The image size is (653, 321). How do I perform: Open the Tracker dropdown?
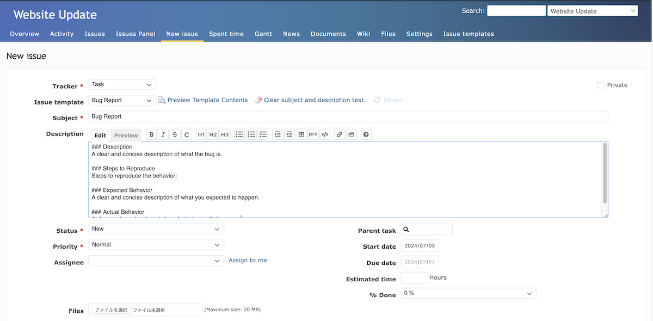pyautogui.click(x=122, y=84)
